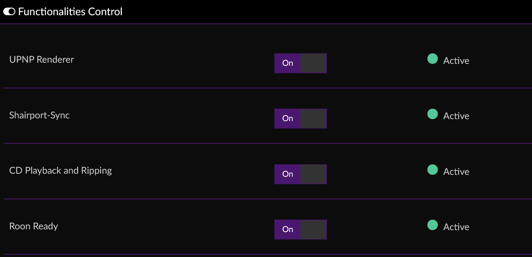Click Active status text for CD Playback and Ripping
The width and height of the screenshot is (532, 257).
click(456, 172)
